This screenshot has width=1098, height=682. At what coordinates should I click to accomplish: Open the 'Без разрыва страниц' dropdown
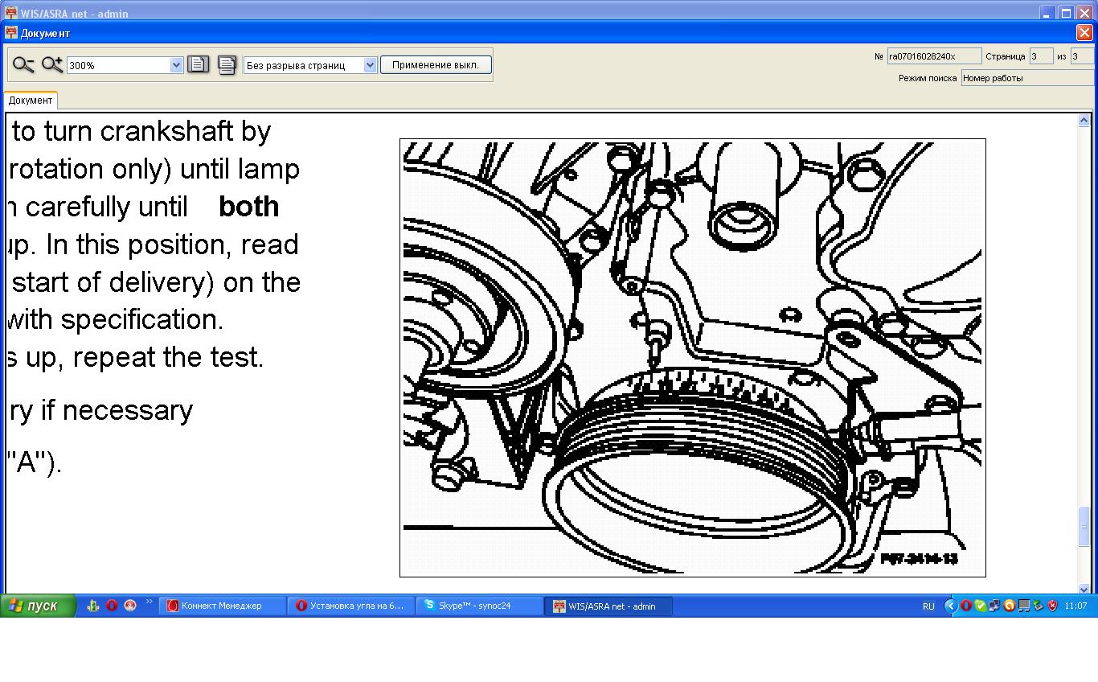coord(370,65)
